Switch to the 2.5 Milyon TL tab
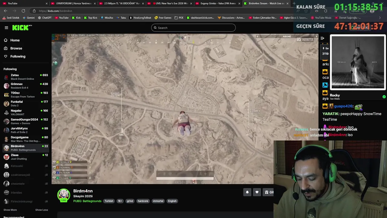 122,3
